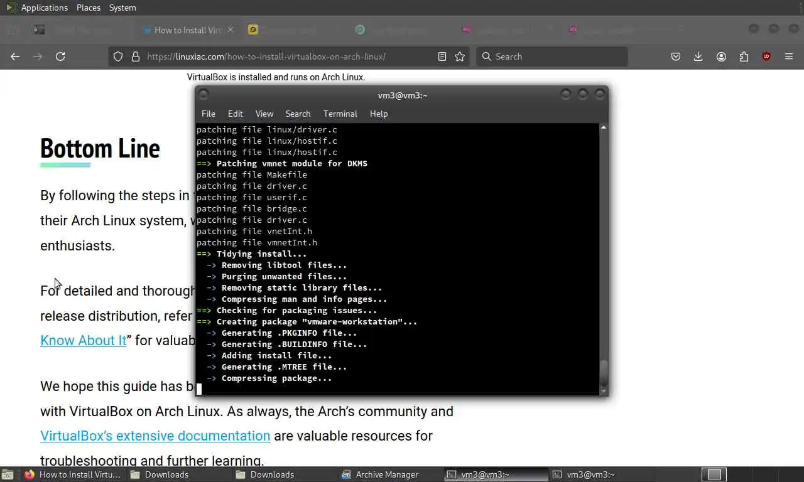This screenshot has width=804, height=482.
Task: Select the How to Install Vir... browser tab
Action: (187, 29)
